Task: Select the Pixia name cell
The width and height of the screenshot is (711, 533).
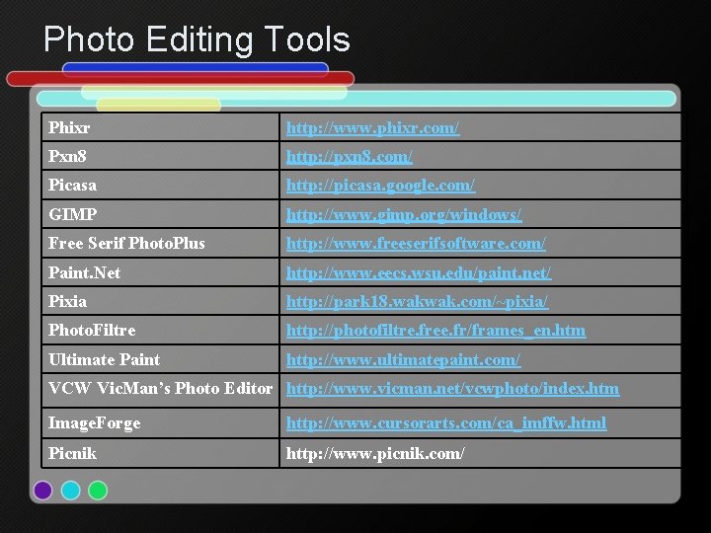Action: pyautogui.click(x=161, y=301)
